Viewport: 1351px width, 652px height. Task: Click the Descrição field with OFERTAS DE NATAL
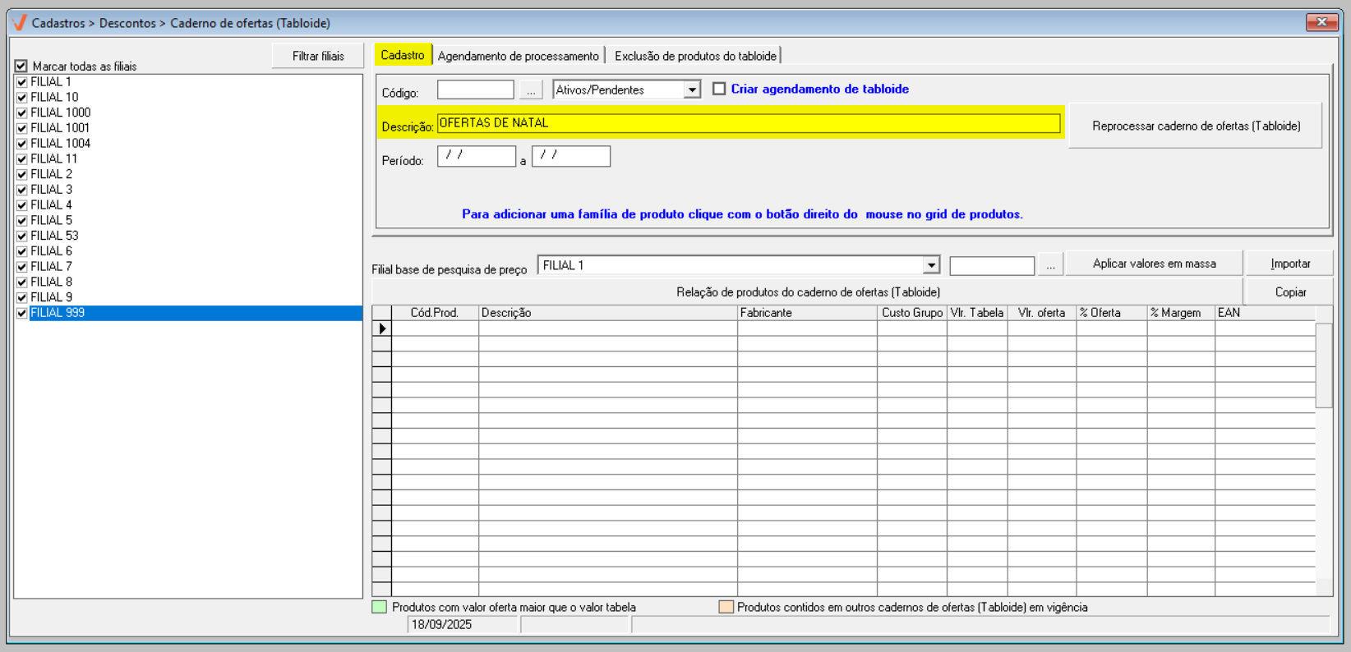coord(748,123)
